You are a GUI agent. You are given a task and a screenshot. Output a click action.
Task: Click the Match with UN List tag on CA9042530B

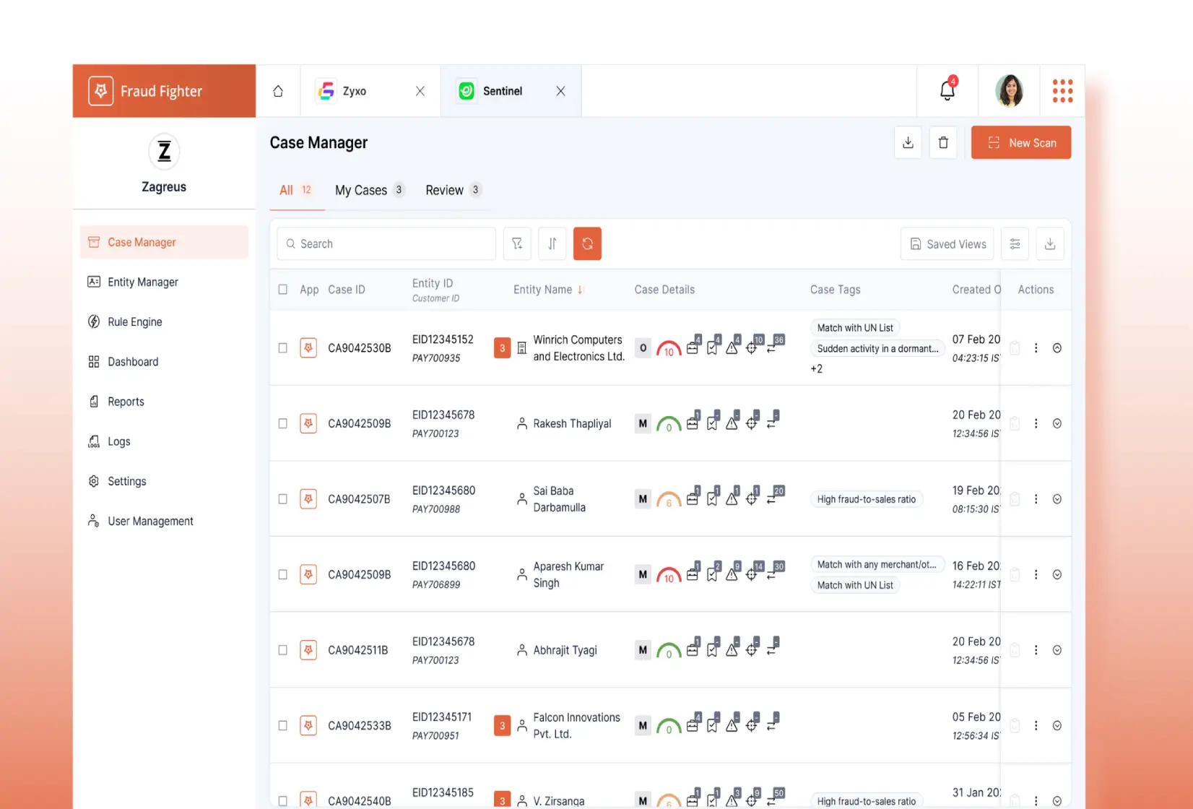(x=855, y=328)
